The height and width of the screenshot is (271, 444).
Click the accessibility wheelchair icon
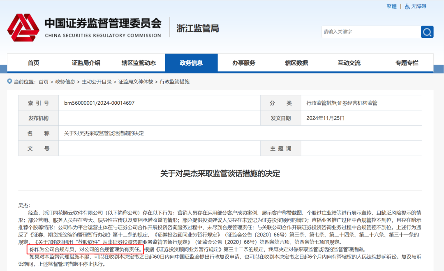(407, 7)
